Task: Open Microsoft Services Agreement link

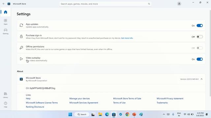Action: coord(84,103)
